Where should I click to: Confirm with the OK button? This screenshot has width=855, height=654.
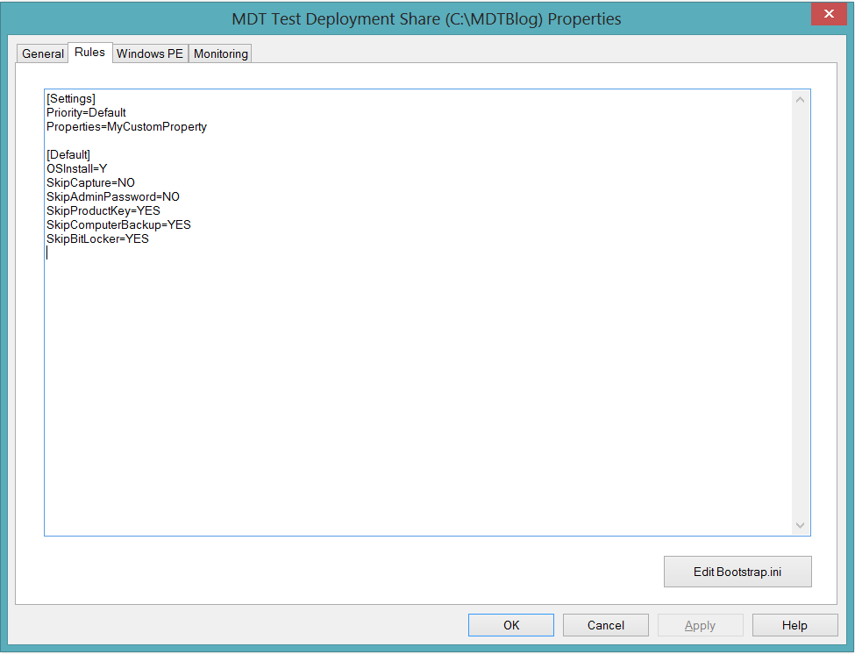point(511,625)
